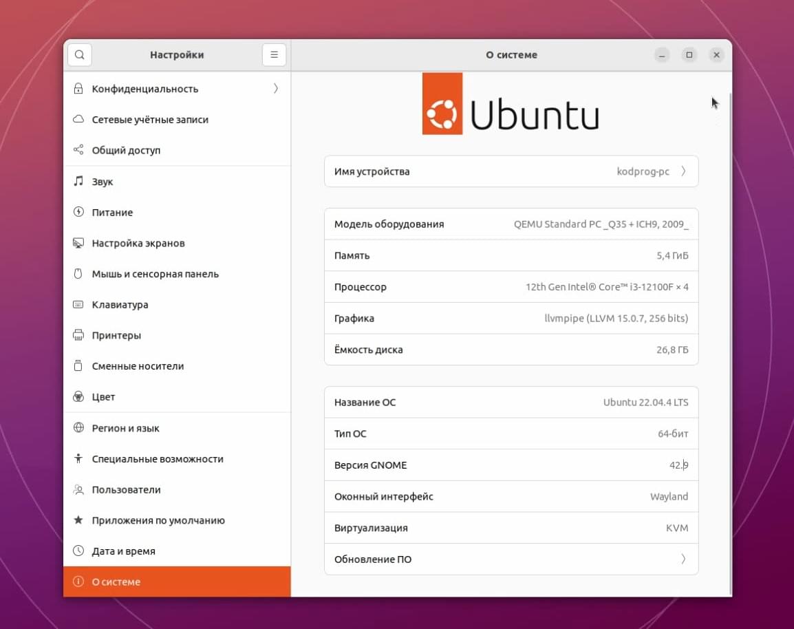Click the Wayland windowing value
This screenshot has width=794, height=629.
pyautogui.click(x=669, y=497)
